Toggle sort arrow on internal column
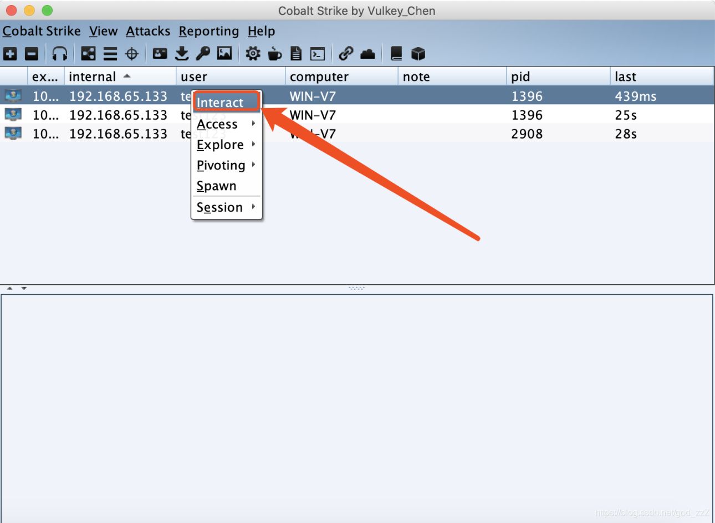This screenshot has height=523, width=715. pos(127,76)
